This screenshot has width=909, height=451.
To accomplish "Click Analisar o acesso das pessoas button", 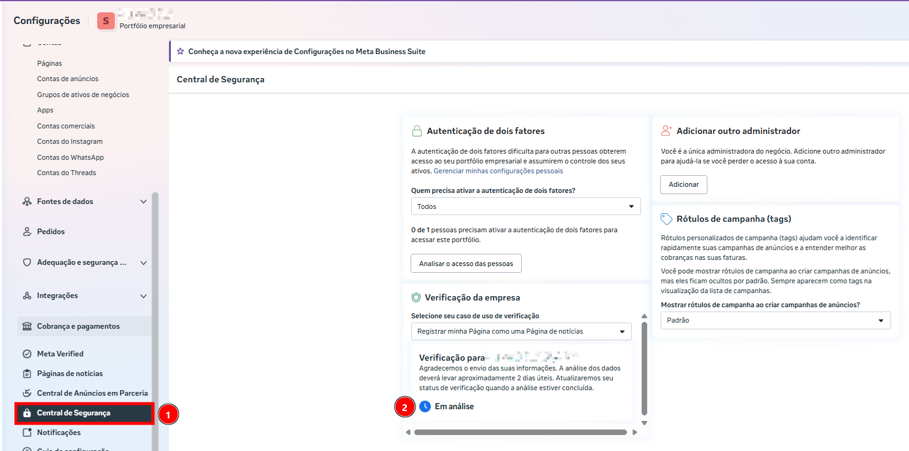I will pyautogui.click(x=465, y=264).
